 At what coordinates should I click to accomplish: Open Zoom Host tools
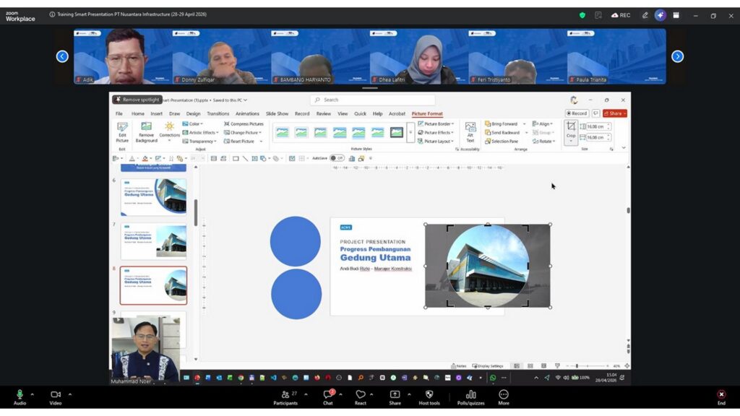429,398
